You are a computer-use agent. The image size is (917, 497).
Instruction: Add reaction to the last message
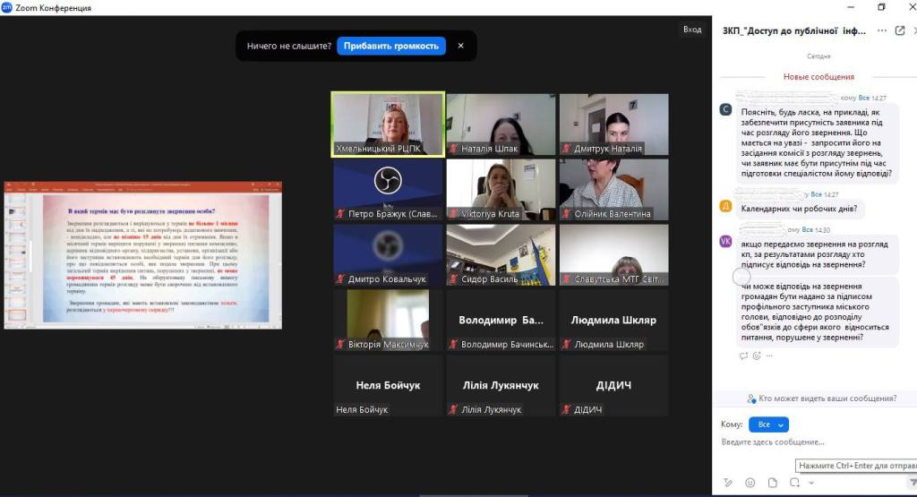[x=757, y=356]
